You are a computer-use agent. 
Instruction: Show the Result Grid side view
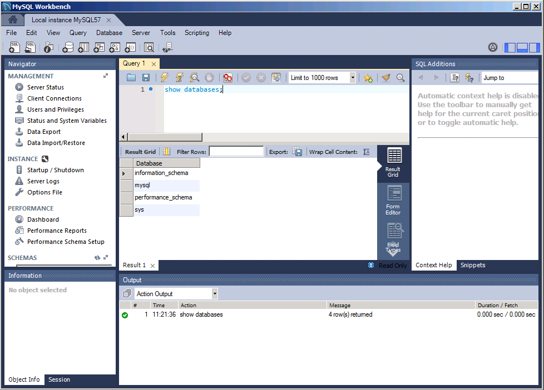click(393, 163)
